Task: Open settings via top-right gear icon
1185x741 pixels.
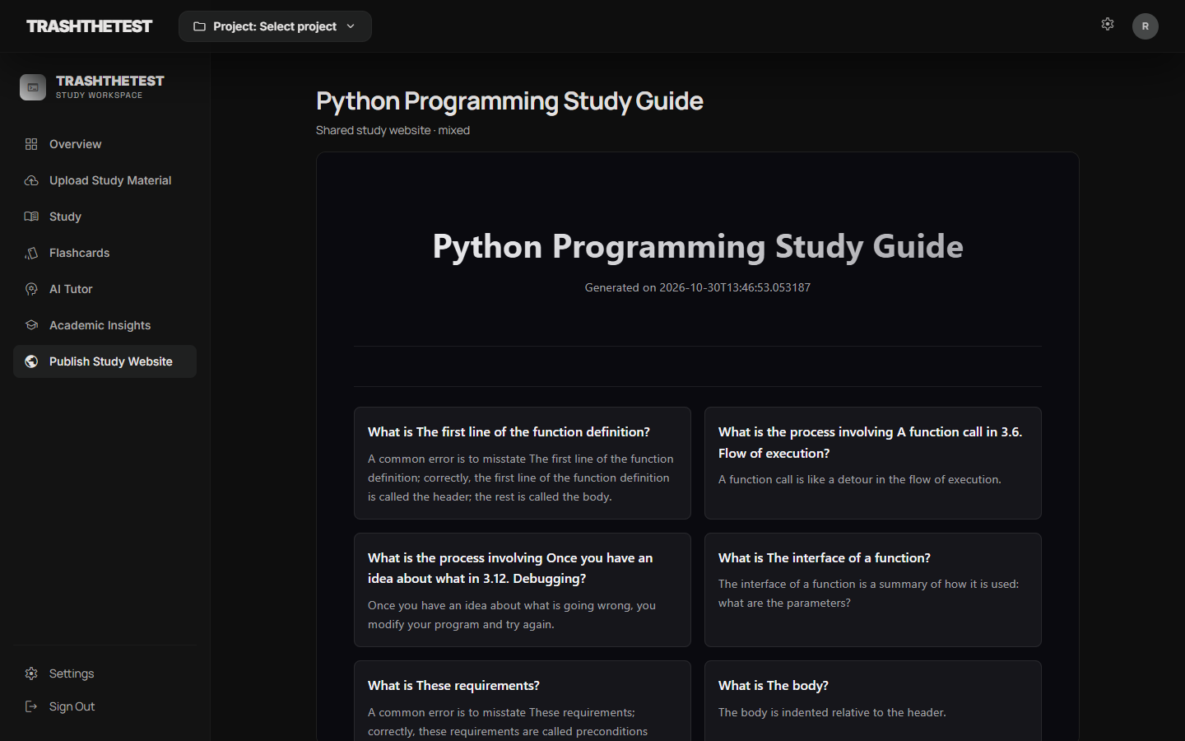Action: pos(1108,25)
